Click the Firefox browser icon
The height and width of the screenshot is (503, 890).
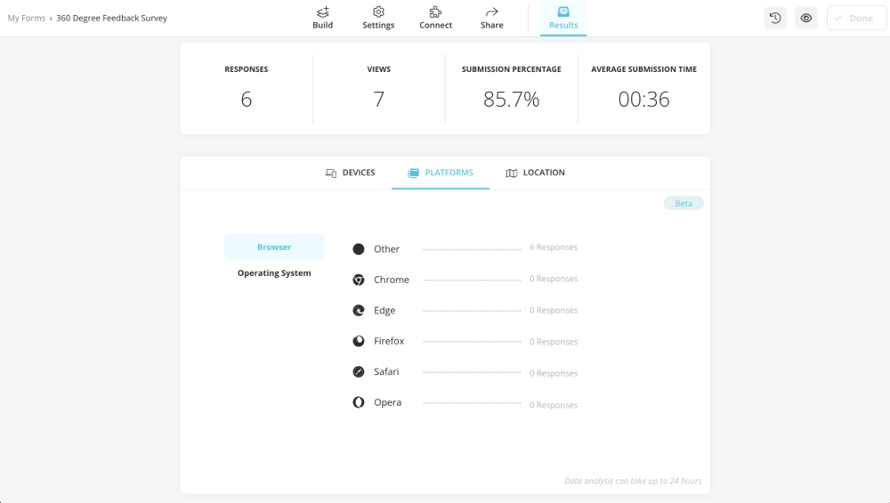click(359, 341)
